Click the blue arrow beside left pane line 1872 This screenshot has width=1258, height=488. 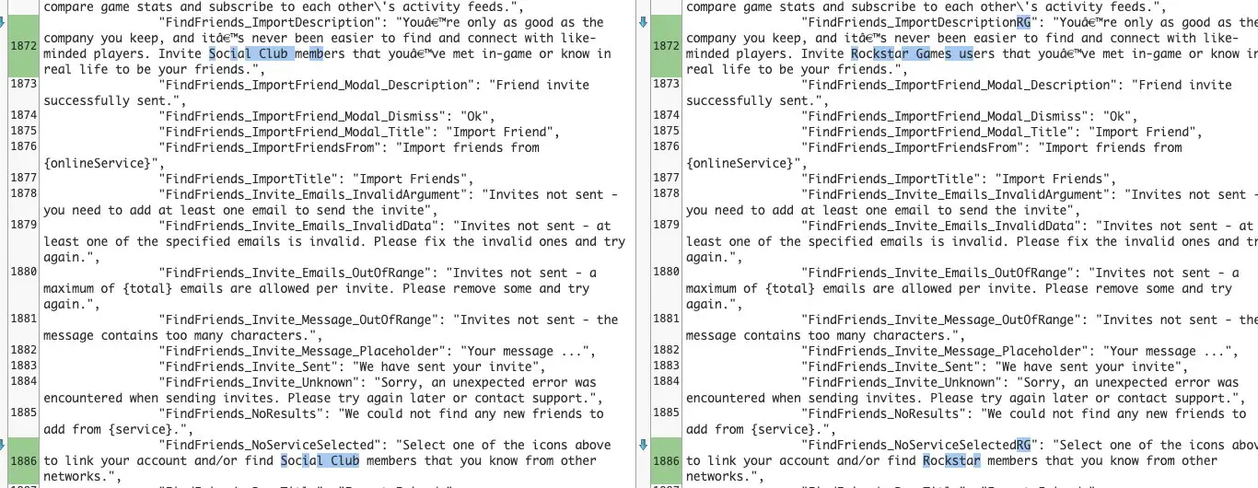click(x=3, y=22)
